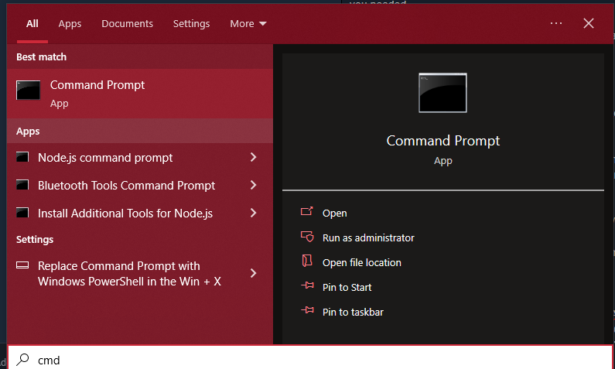The image size is (615, 369).
Task: Click the Open action icon
Action: pos(306,213)
